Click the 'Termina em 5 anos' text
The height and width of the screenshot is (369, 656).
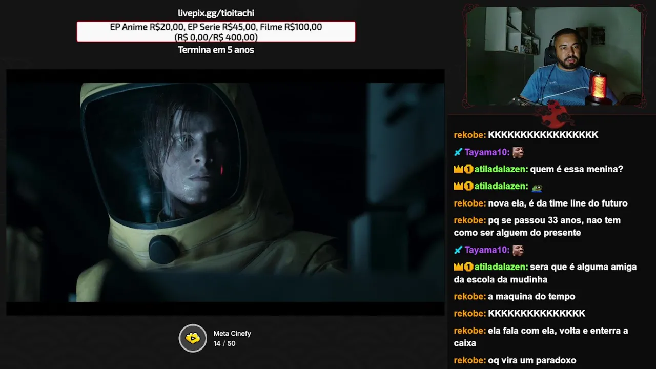pos(216,50)
